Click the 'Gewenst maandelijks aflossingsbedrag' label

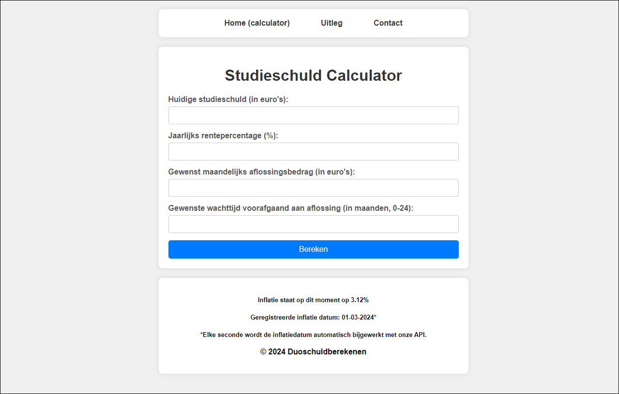(261, 172)
